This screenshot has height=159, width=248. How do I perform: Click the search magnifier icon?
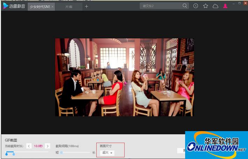tap(184, 6)
